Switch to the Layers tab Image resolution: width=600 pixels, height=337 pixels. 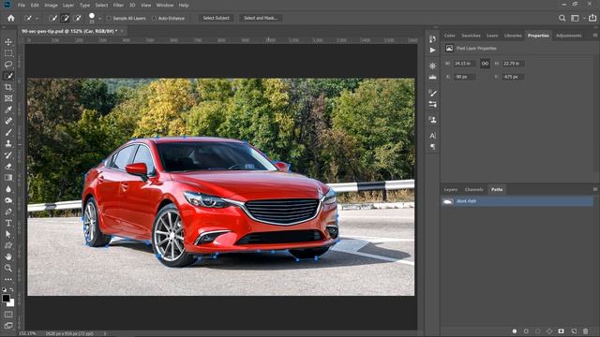(450, 189)
